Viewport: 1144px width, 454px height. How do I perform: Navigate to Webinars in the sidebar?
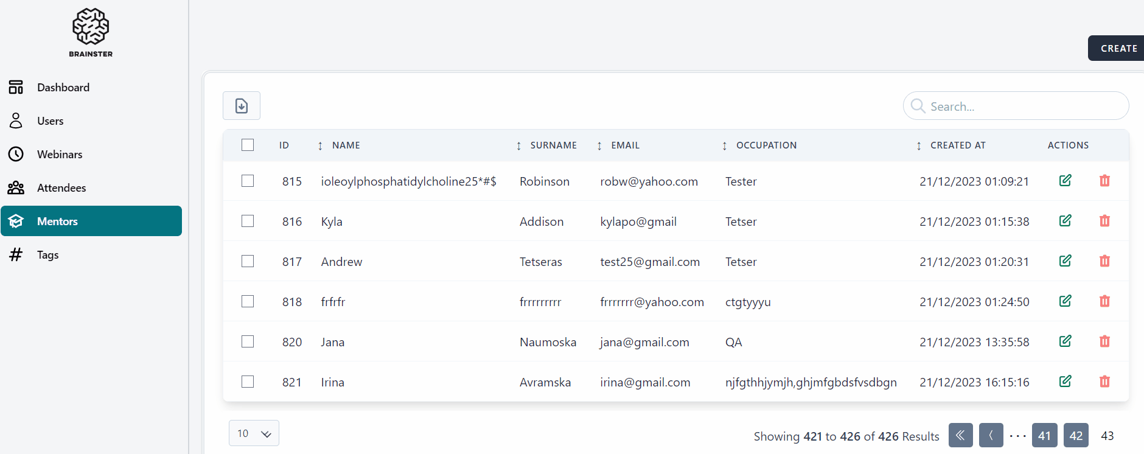point(60,155)
